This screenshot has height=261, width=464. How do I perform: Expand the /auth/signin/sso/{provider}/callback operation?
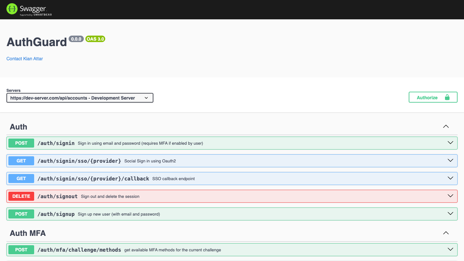pyautogui.click(x=450, y=178)
